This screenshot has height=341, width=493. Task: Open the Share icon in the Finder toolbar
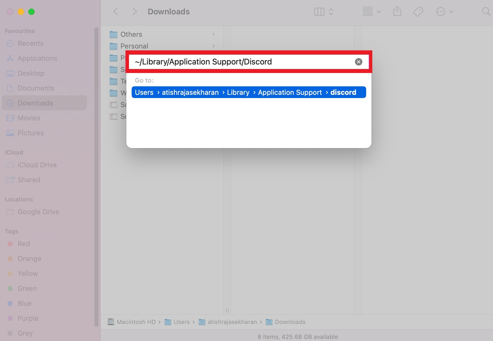[397, 11]
